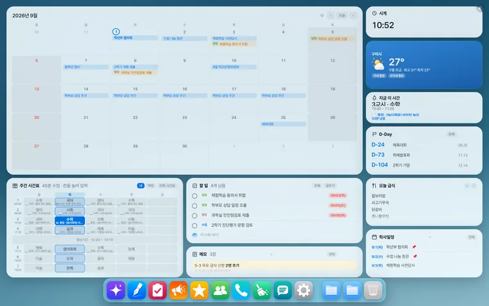
Task: Click the bell icon beside 지금 이 시간
Action: click(374, 98)
